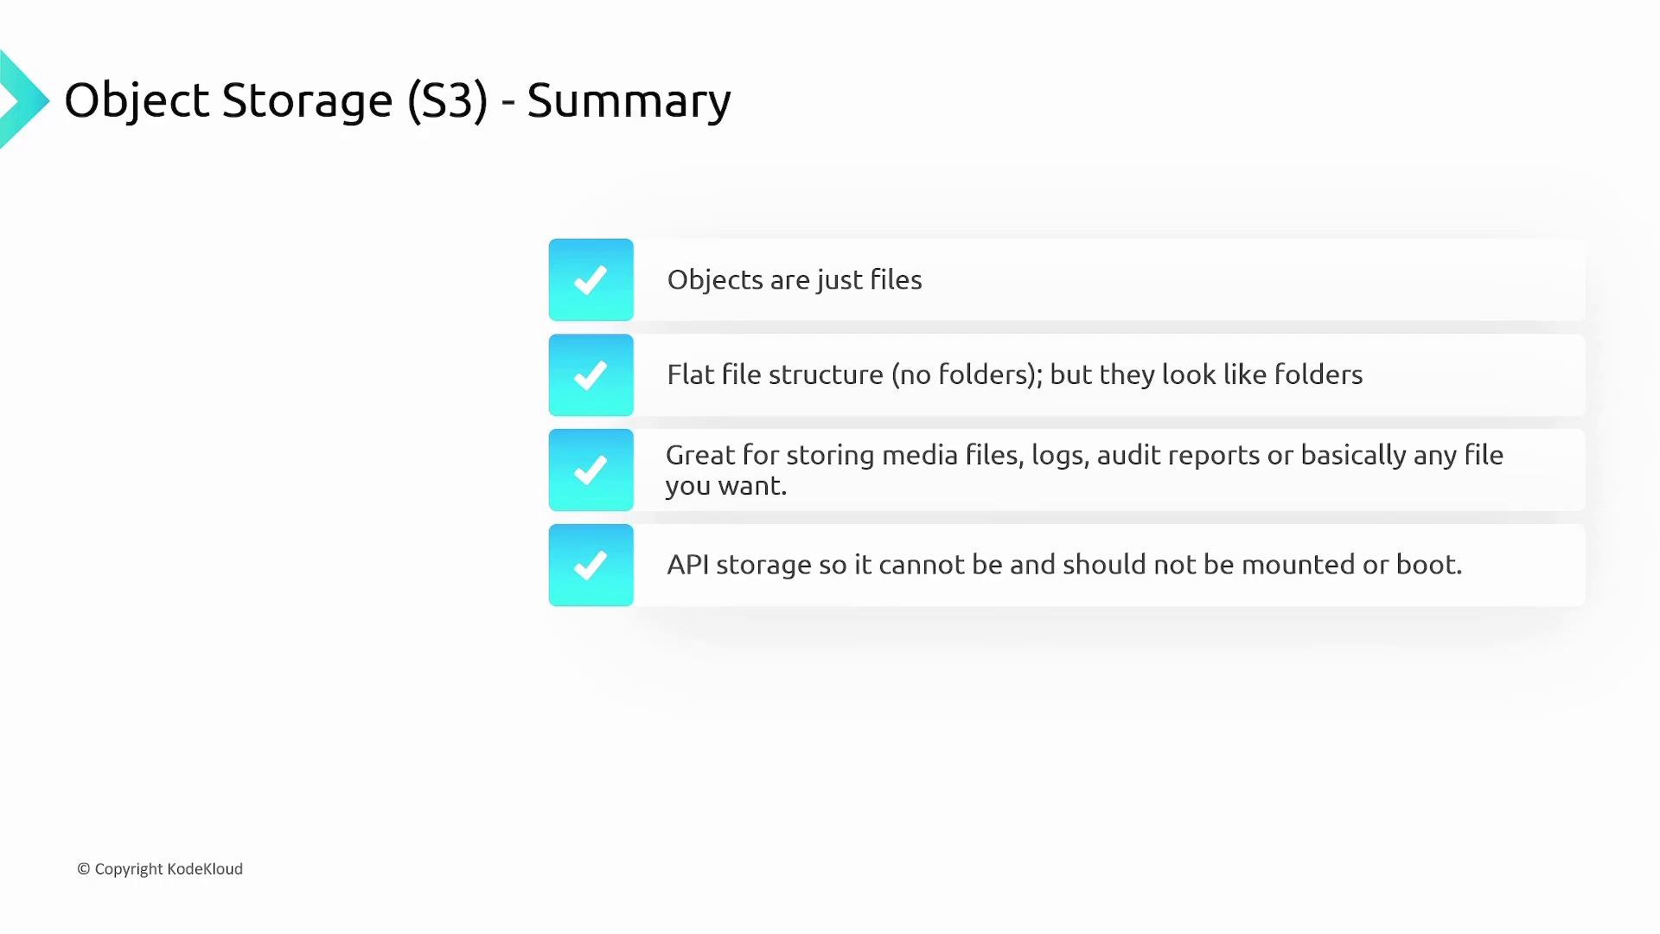The image size is (1660, 934).
Task: Click the copyright symbol in the footer
Action: click(84, 869)
